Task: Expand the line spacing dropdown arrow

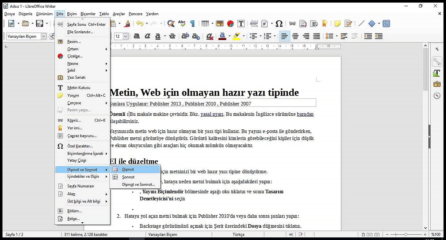Action: 337,36
